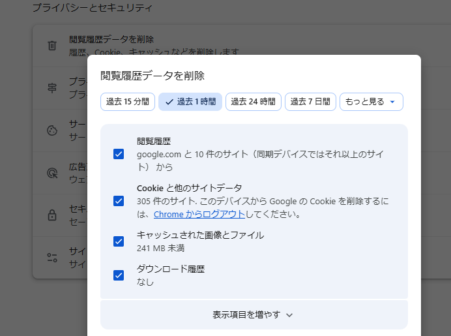Image resolution: width=451 pixels, height=336 pixels.
Task: Open the もっと見る time range dropdown
Action: pos(371,102)
